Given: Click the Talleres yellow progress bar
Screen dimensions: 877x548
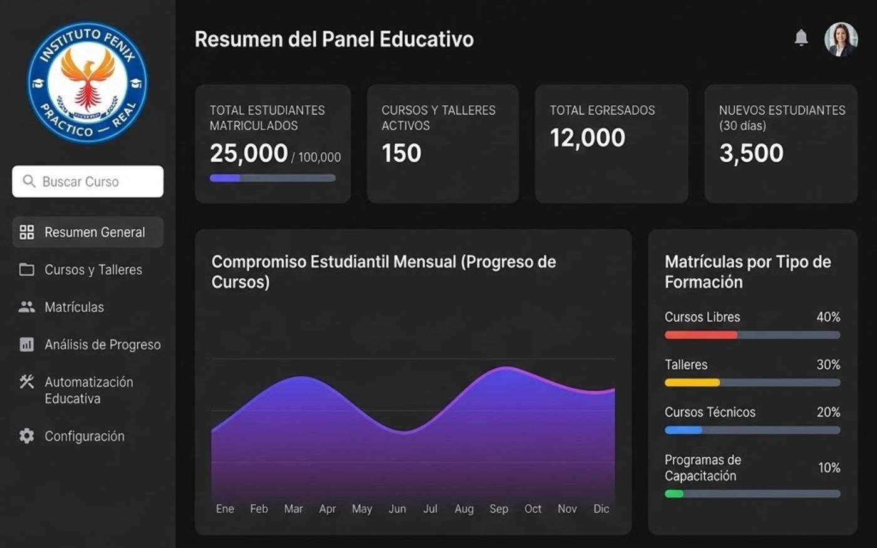Looking at the screenshot, I should click(752, 383).
